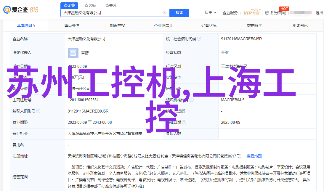
Task: Click the blurred user account name in header
Action: click(301, 13)
